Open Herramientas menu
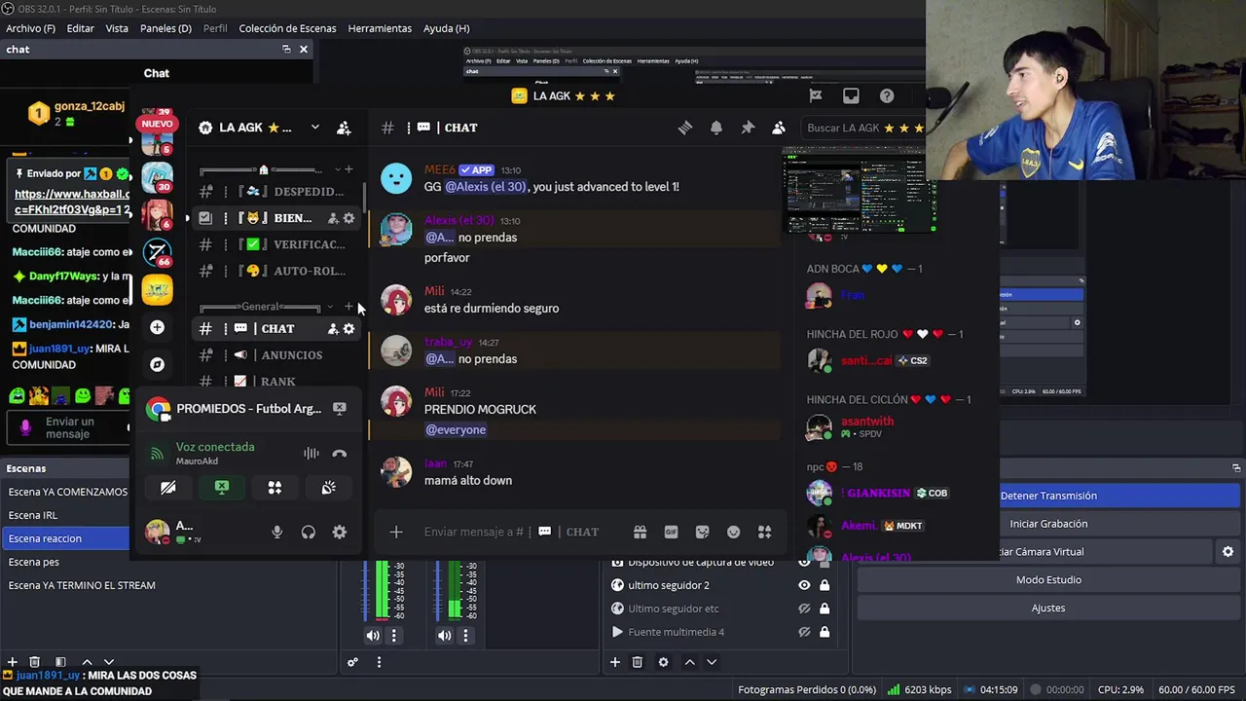The width and height of the screenshot is (1246, 701). coord(380,28)
